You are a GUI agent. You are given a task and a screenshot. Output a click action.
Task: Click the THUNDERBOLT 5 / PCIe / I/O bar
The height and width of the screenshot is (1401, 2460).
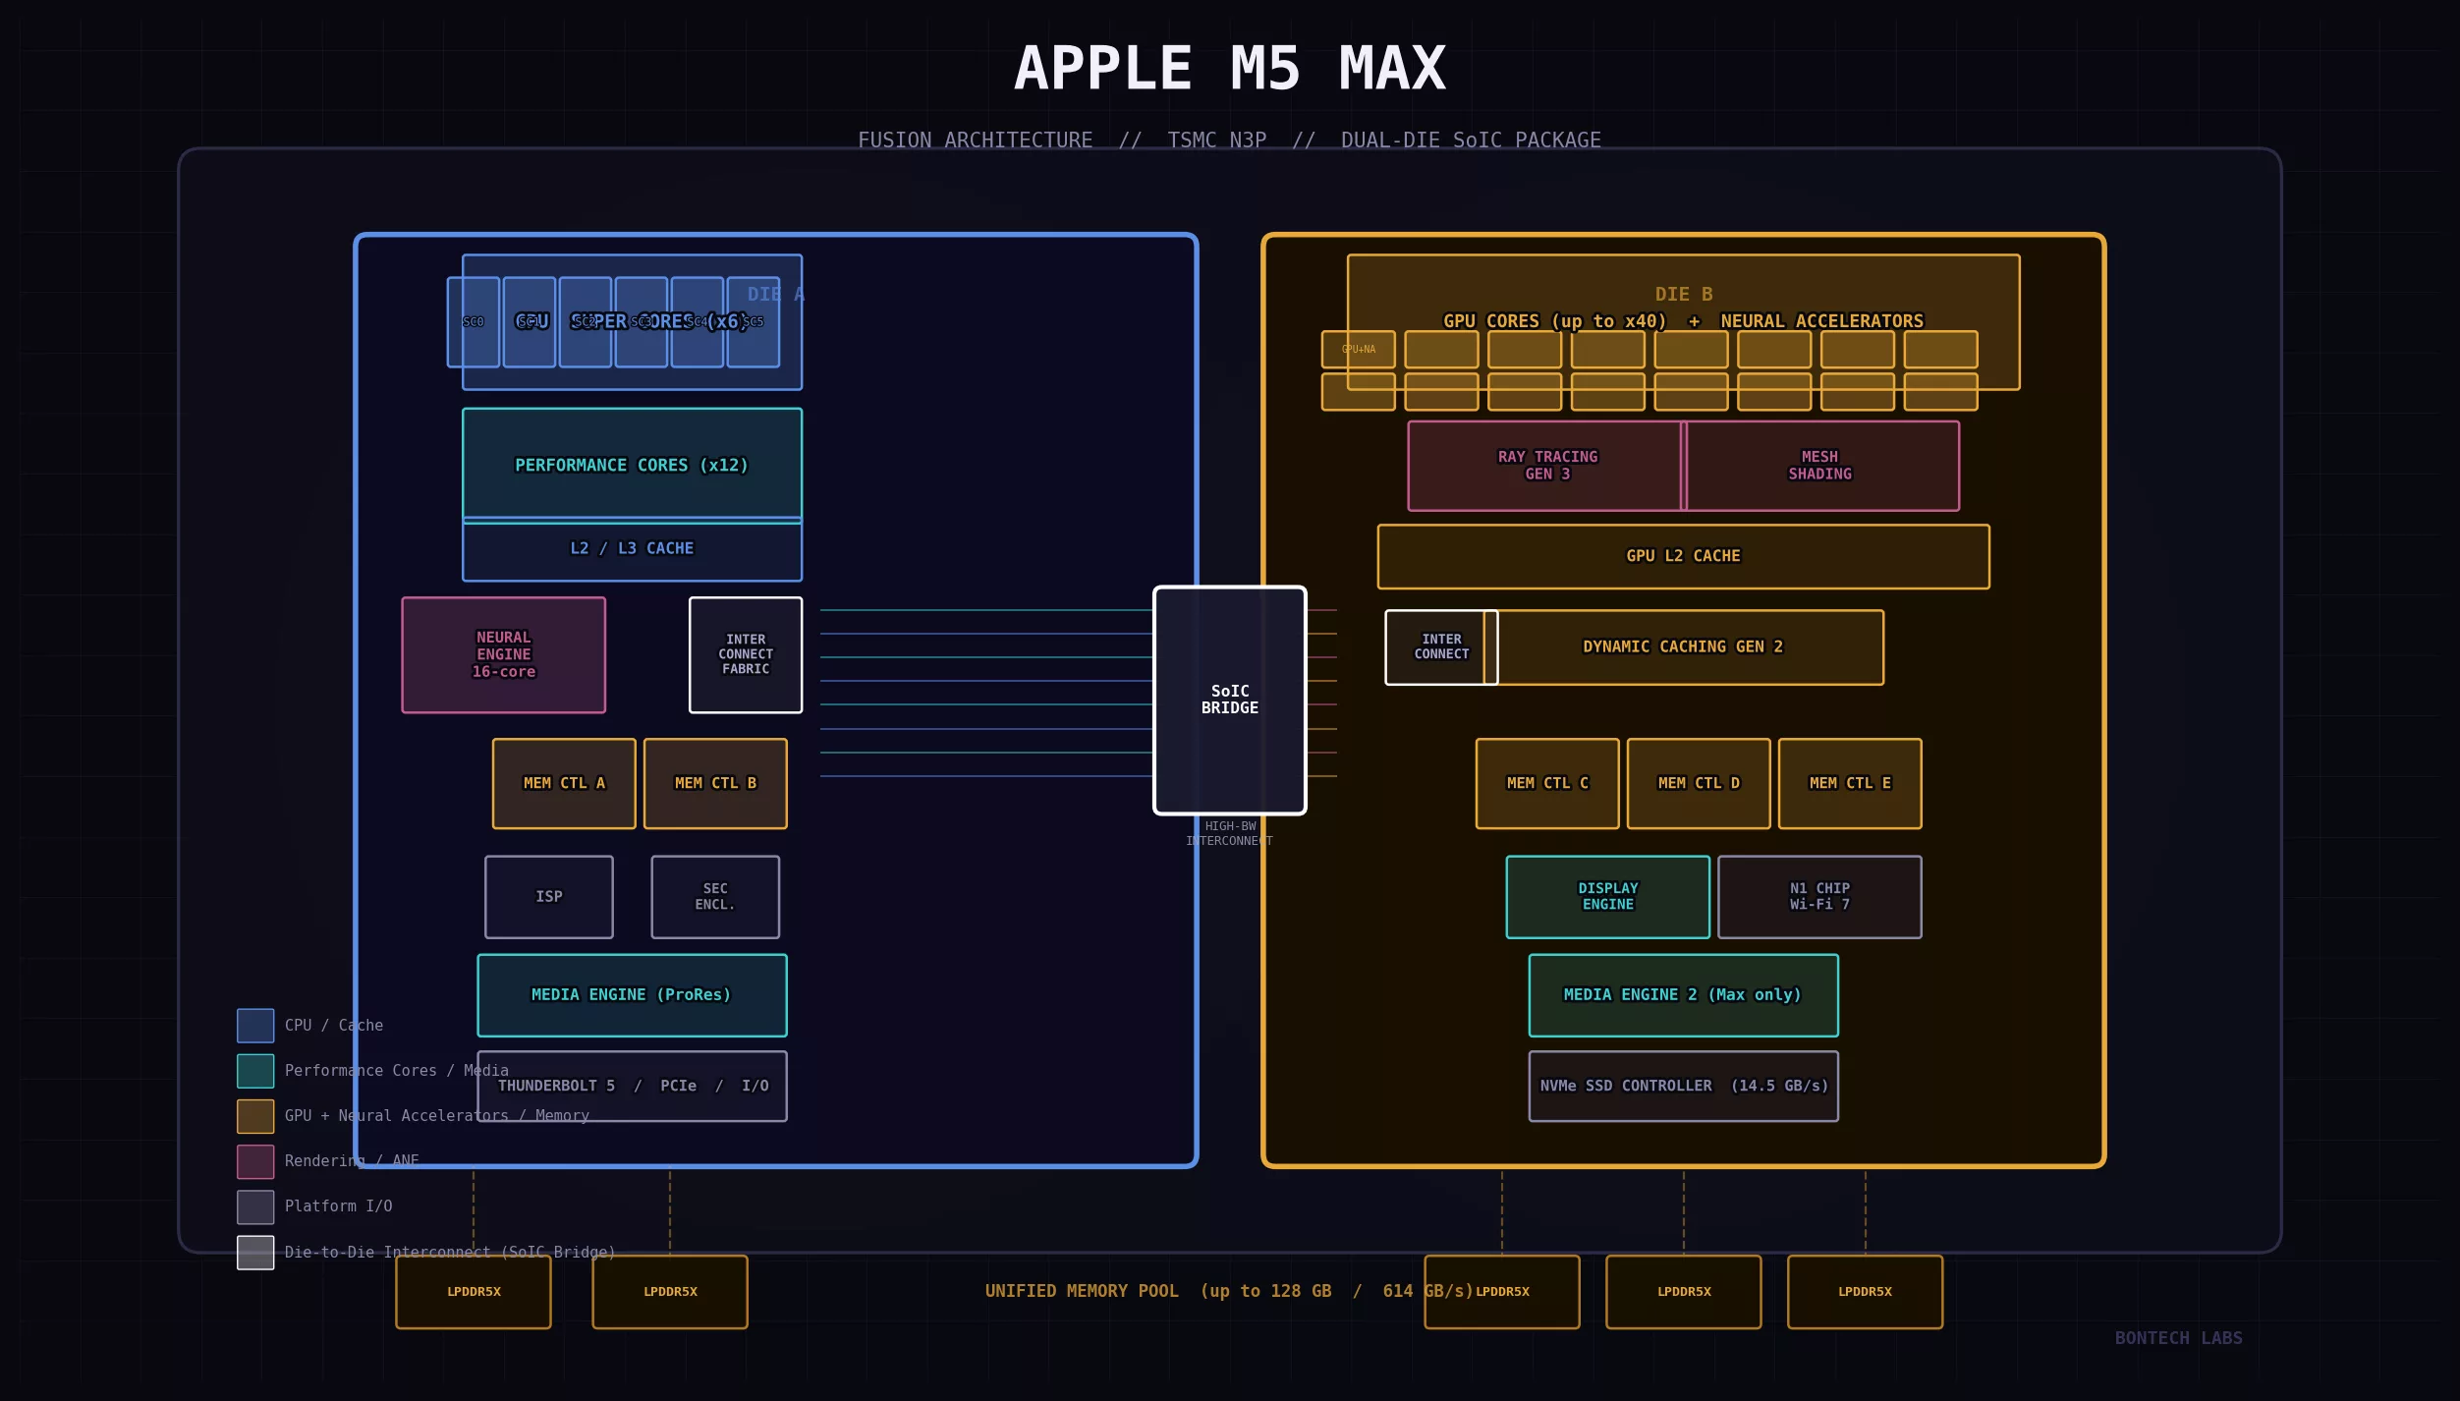[632, 1085]
